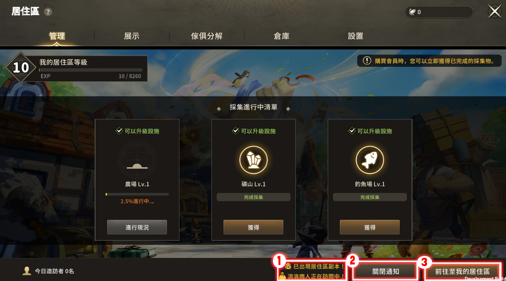Click the 已出現居住區副本 dungeon notification

coord(314,266)
